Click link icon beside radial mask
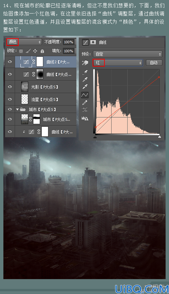This screenshot has height=294, width=169. pos(33,74)
